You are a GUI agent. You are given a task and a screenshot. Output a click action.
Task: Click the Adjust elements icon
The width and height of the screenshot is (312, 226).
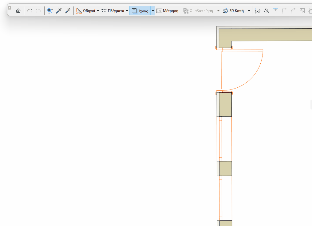(276, 11)
